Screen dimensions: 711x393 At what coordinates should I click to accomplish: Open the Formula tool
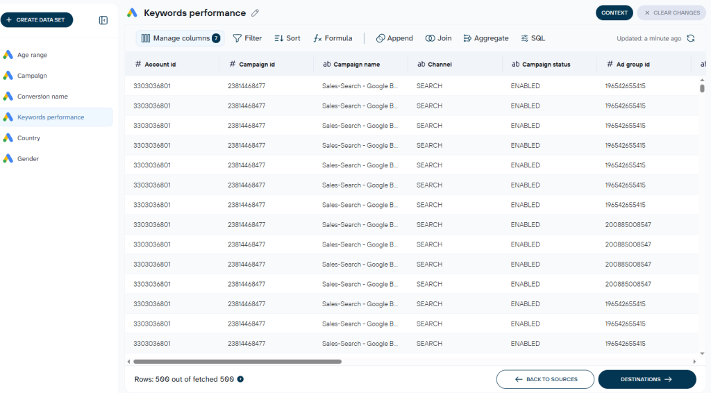point(333,38)
